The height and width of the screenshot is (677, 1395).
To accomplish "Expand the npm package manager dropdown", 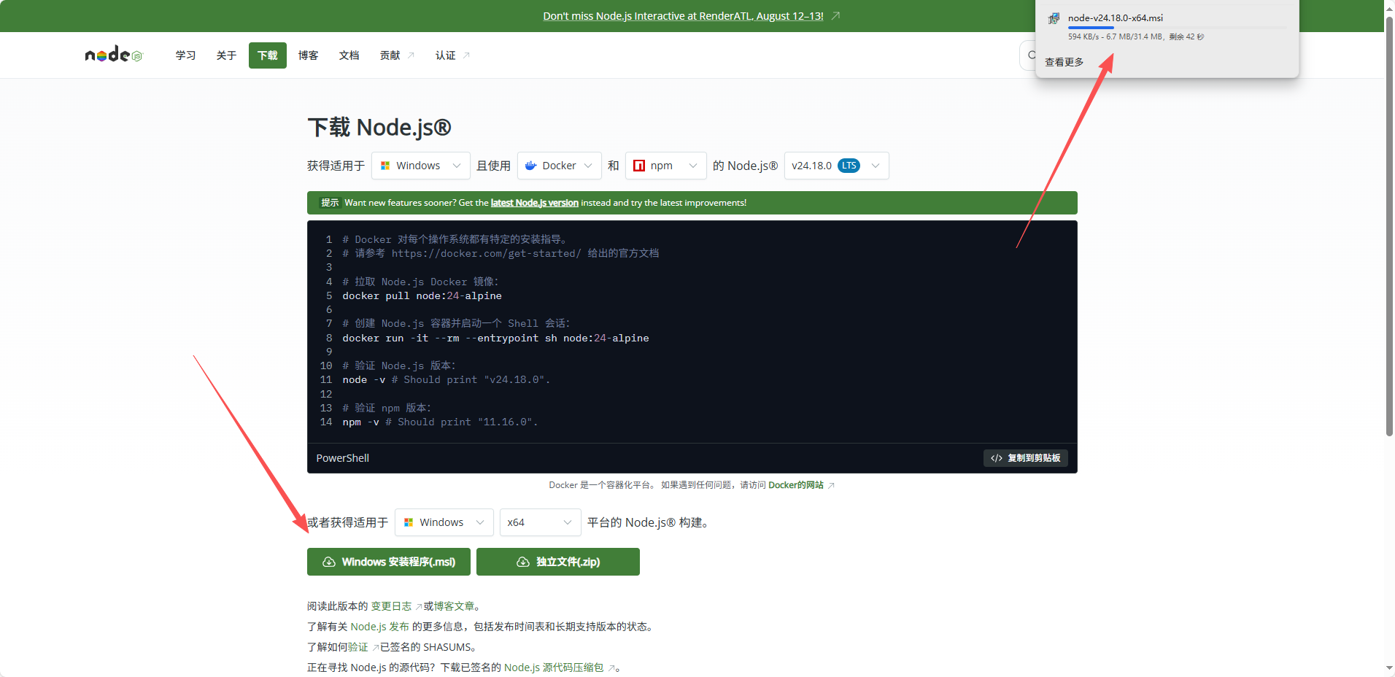I will [x=666, y=166].
